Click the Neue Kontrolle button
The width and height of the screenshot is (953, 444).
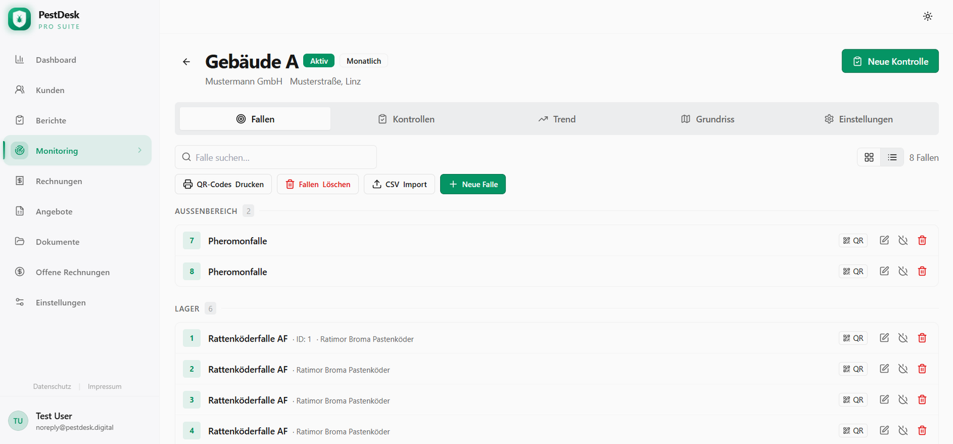coord(890,61)
